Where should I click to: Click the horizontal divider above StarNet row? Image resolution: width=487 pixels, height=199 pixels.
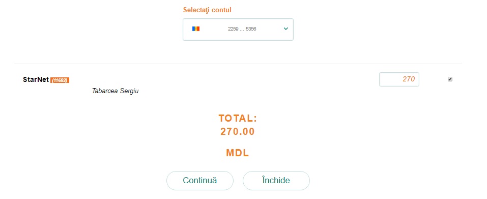point(238,64)
